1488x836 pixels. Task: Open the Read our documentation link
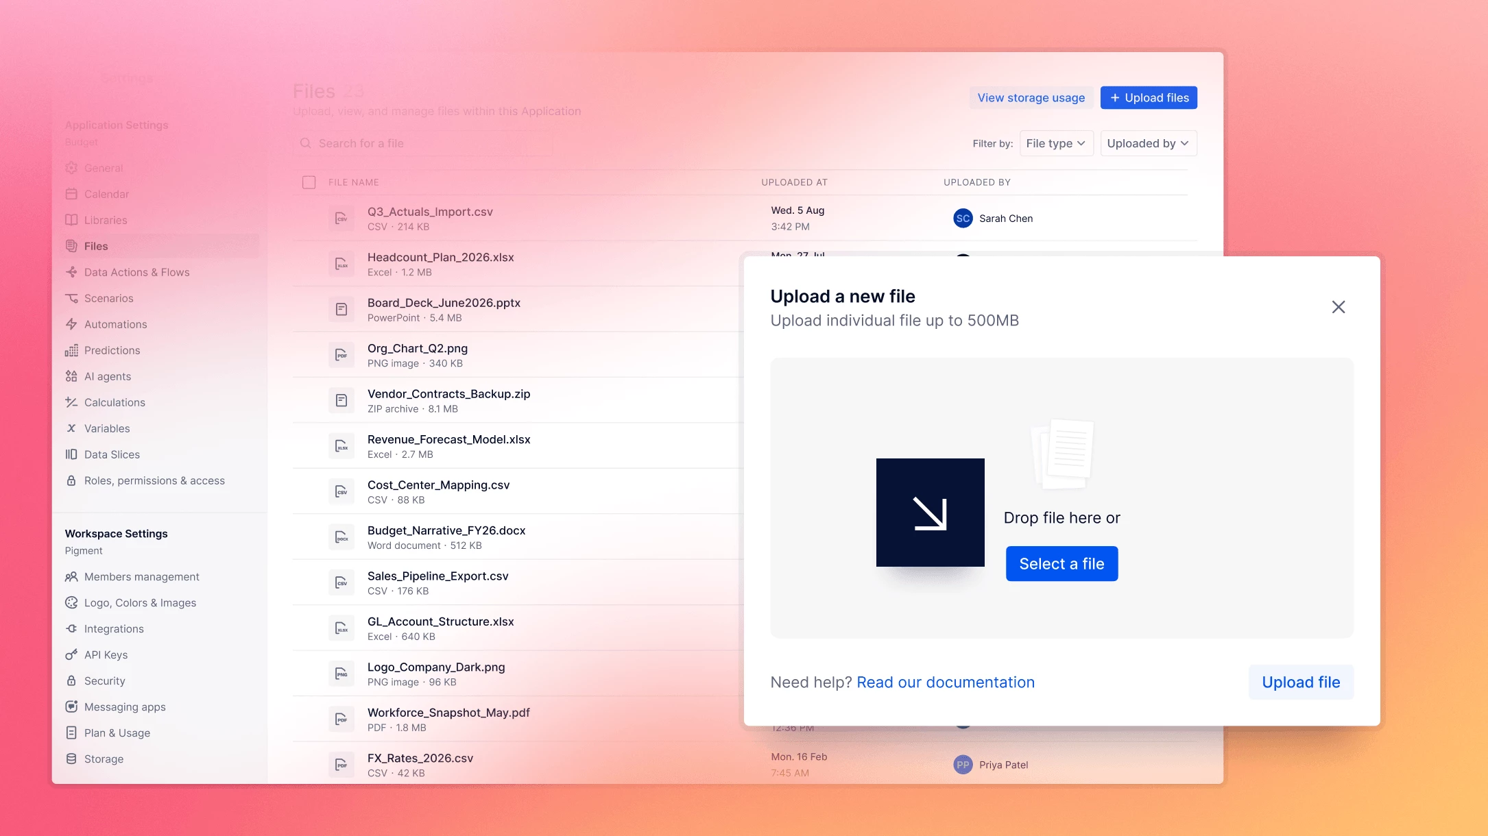click(x=946, y=682)
